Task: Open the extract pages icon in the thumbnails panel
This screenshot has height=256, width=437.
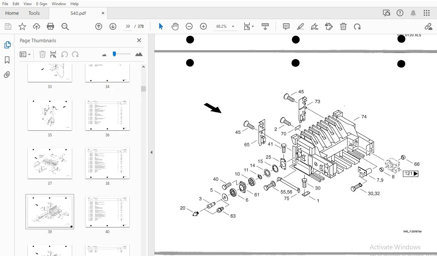Action: pyautogui.click(x=53, y=54)
